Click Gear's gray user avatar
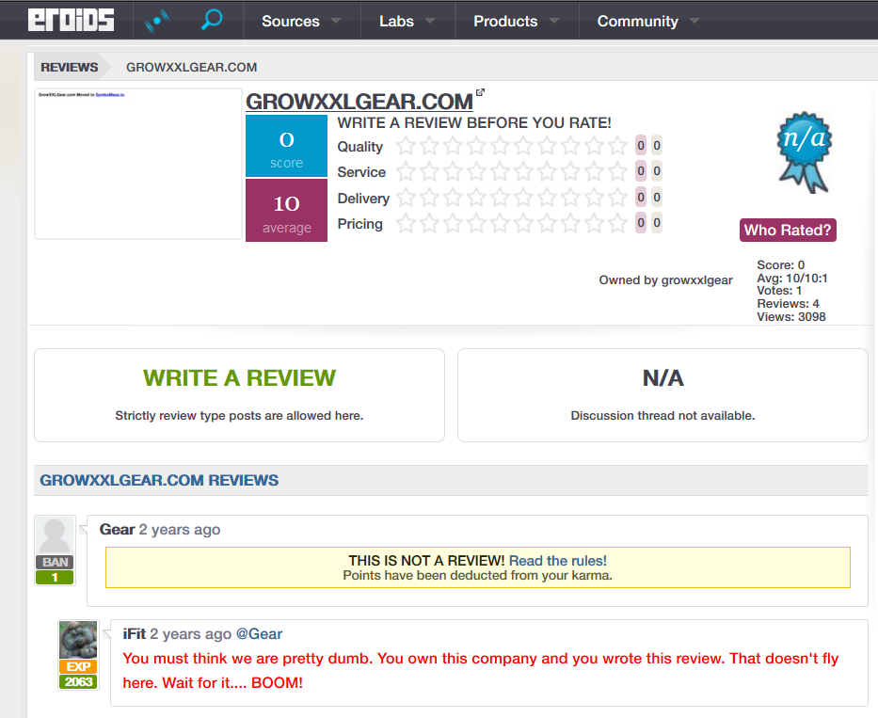 [55, 535]
